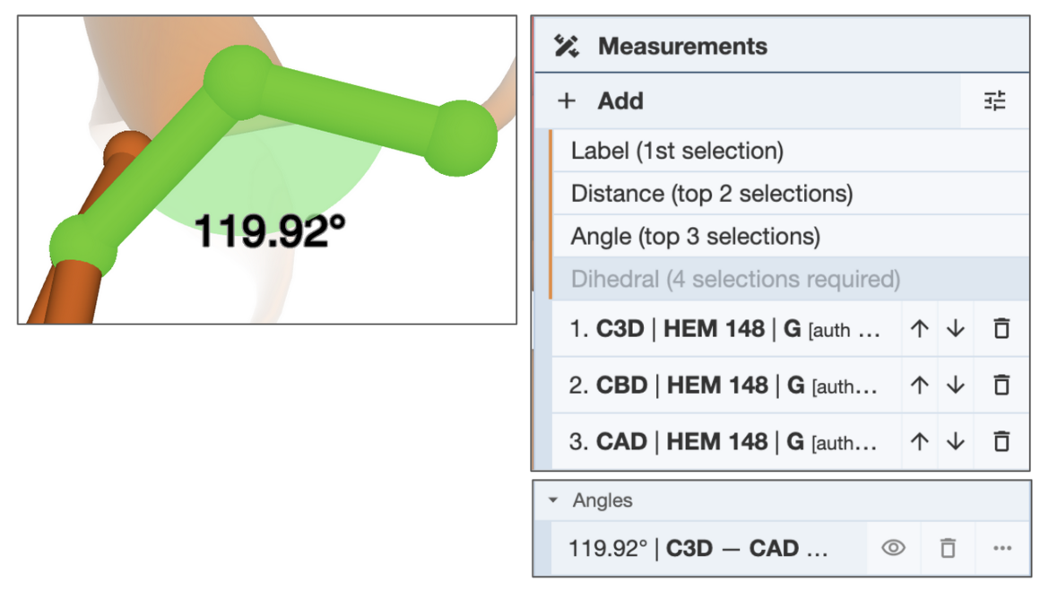Select Label (1st selection) option
The image size is (1049, 599).
677,151
